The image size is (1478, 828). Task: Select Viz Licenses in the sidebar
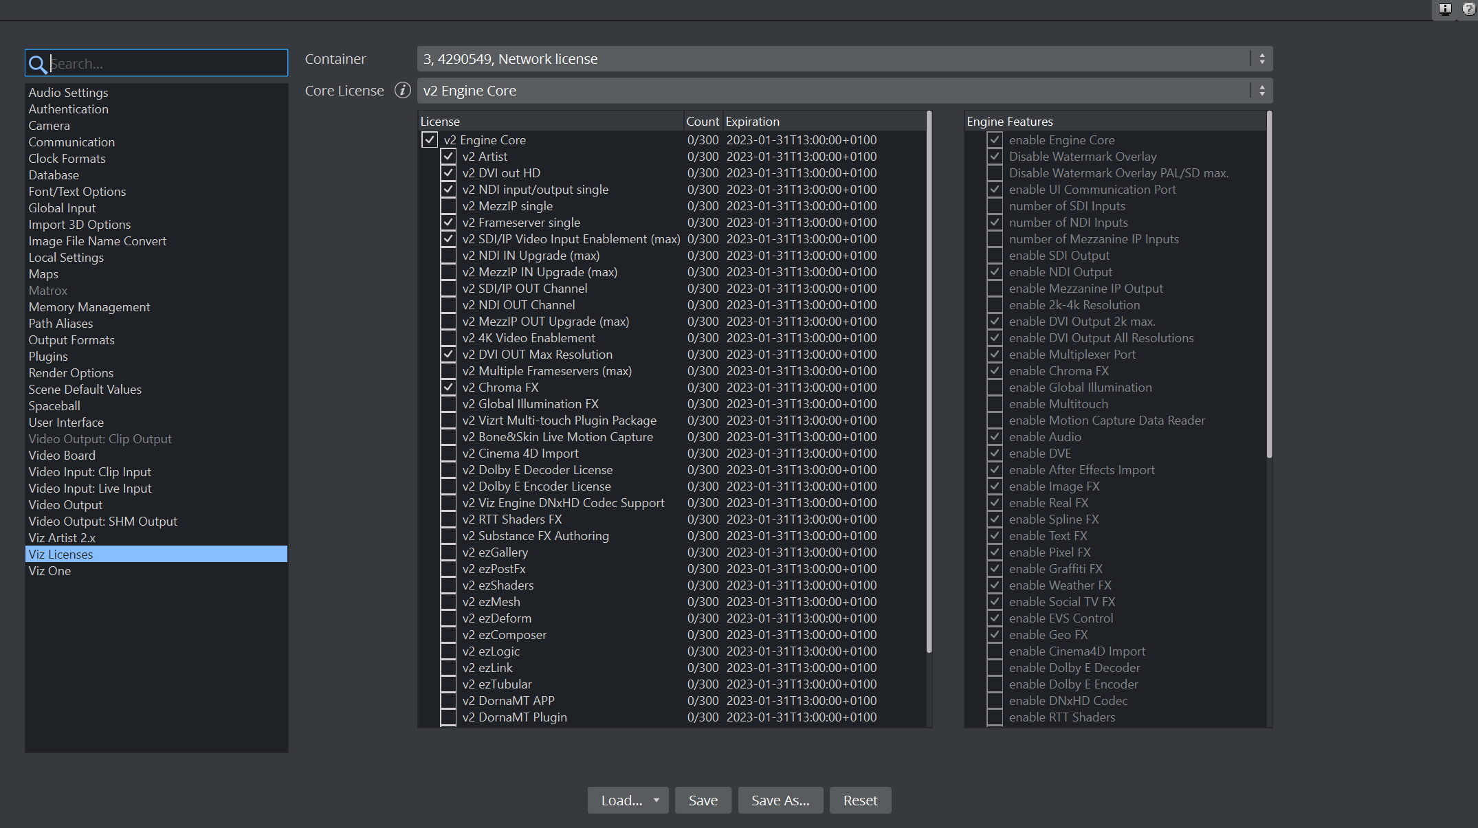156,554
